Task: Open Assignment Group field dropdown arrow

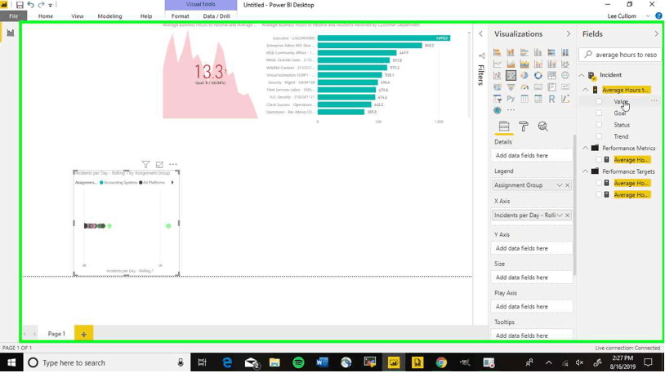Action: click(560, 185)
